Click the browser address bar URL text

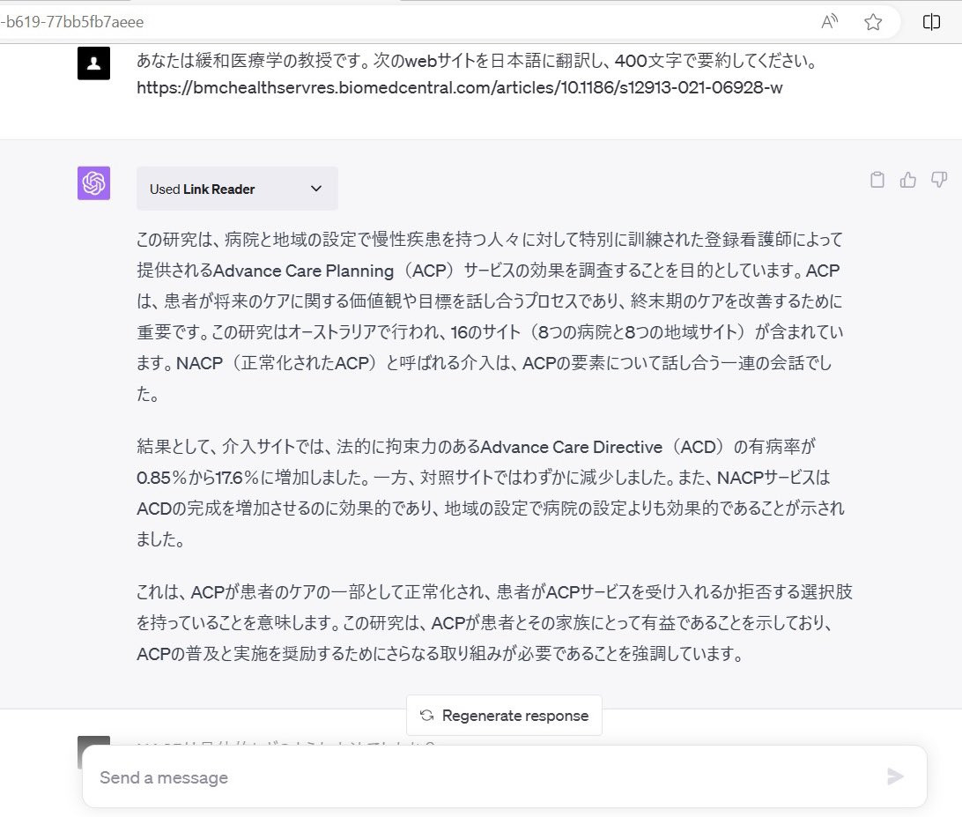[72, 22]
